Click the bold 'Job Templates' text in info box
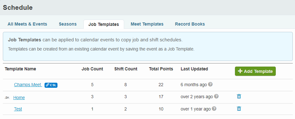This screenshot has width=295, height=119. point(24,40)
